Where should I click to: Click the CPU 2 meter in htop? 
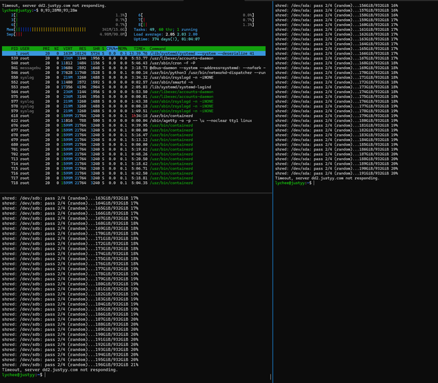[68, 15]
